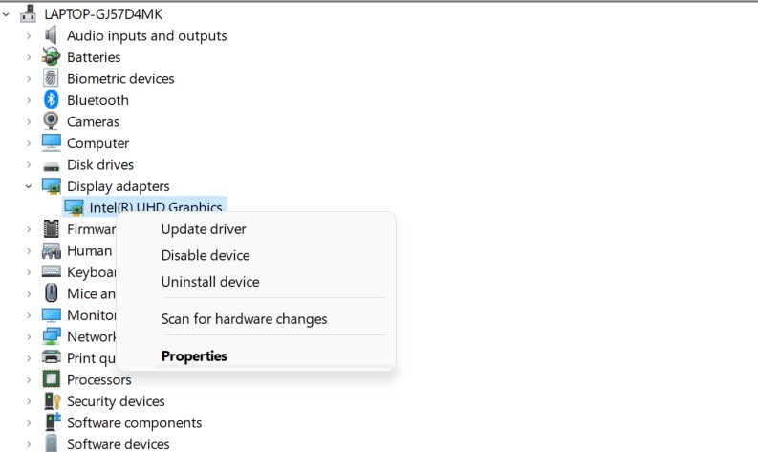Screen dimensions: 758x452
Task: Click the Batteries icon
Action: tap(52, 57)
